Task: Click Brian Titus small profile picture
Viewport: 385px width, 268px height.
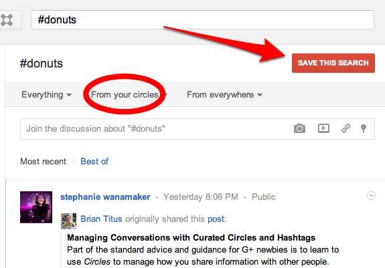Action: click(68, 221)
